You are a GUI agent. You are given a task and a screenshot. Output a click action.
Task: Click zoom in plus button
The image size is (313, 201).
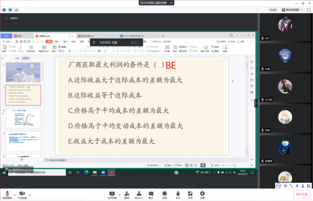coord(252,165)
